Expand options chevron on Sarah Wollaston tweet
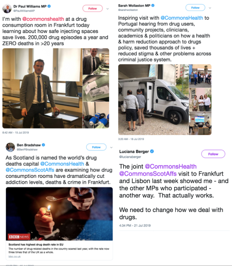The width and height of the screenshot is (232, 266). 210,8
